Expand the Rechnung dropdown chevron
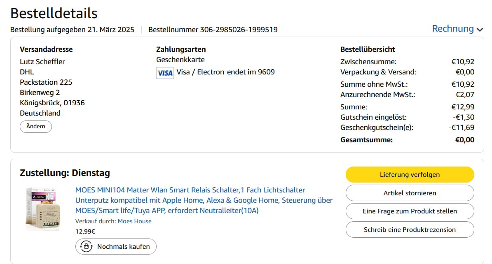The height and width of the screenshot is (264, 492). (480, 30)
